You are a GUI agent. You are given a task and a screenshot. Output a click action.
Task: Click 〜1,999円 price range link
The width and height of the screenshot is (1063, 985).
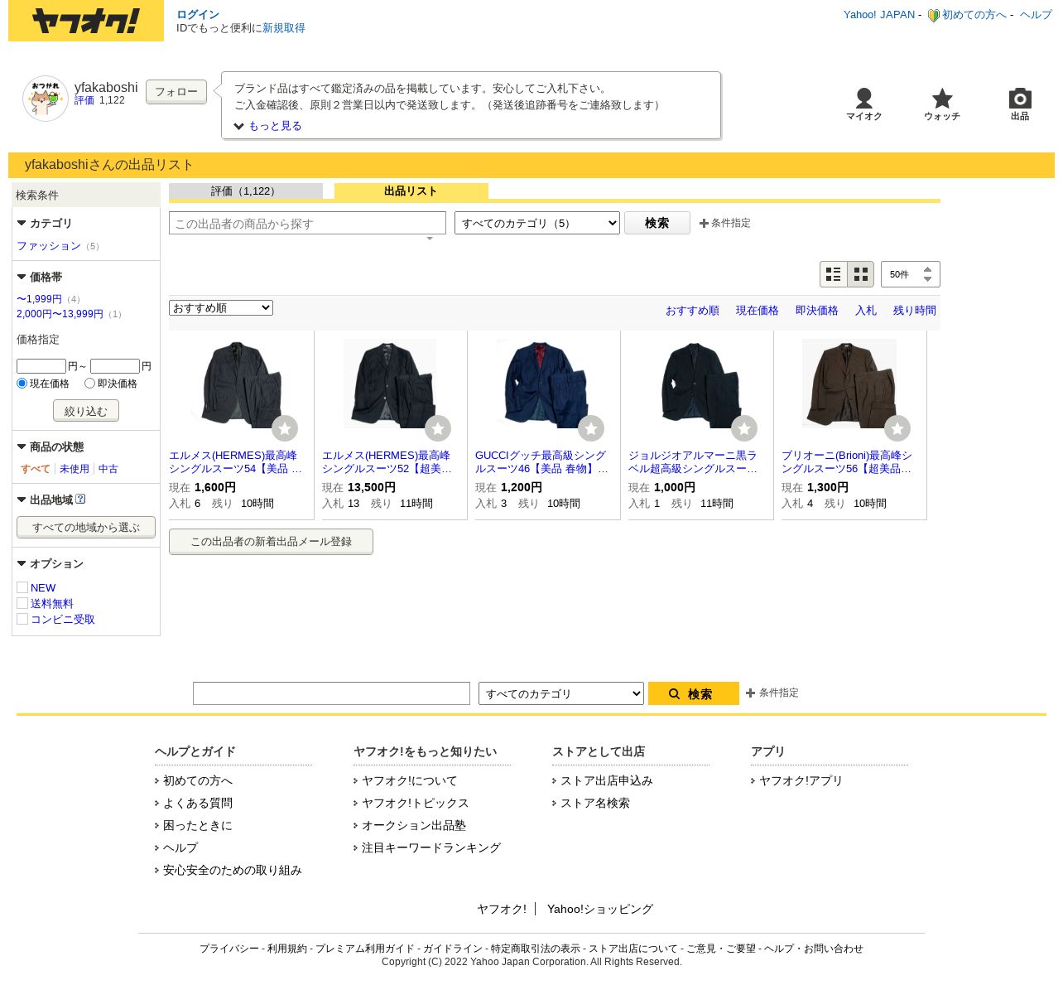[x=39, y=299]
